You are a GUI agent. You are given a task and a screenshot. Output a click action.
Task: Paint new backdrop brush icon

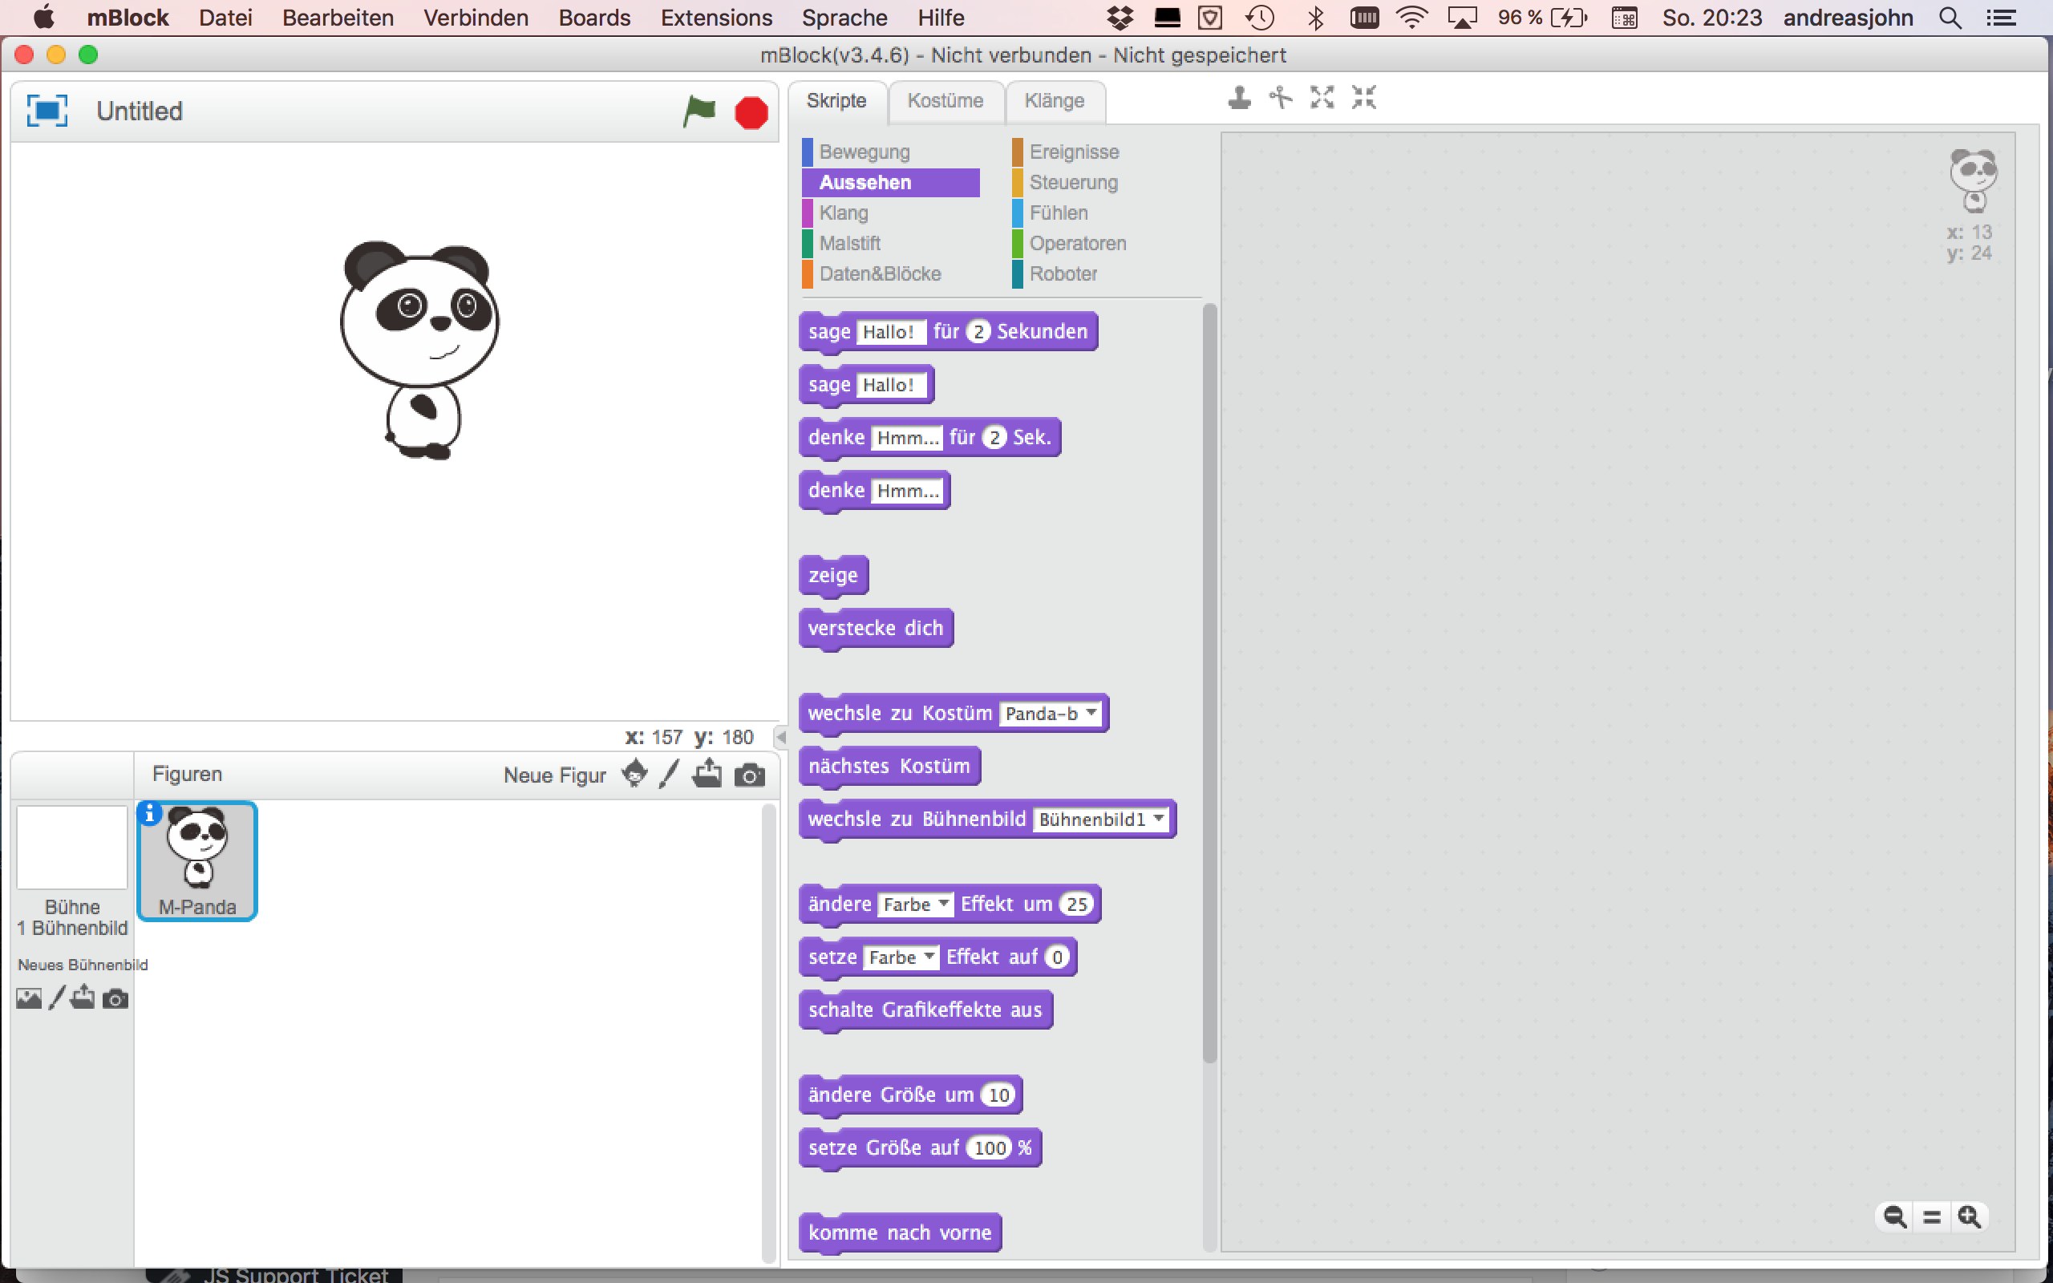pos(57,998)
